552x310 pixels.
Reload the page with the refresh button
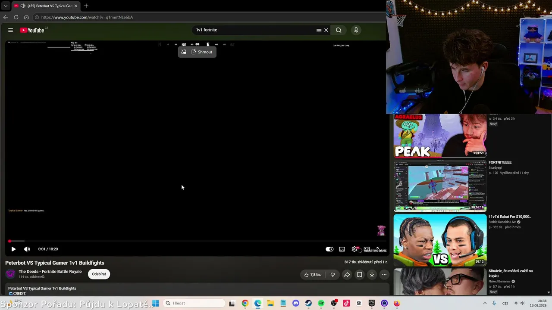[16, 17]
